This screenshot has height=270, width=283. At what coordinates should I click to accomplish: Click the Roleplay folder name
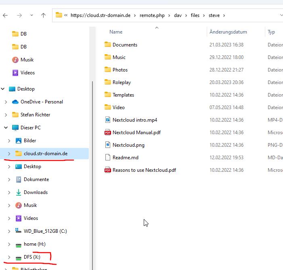[122, 82]
